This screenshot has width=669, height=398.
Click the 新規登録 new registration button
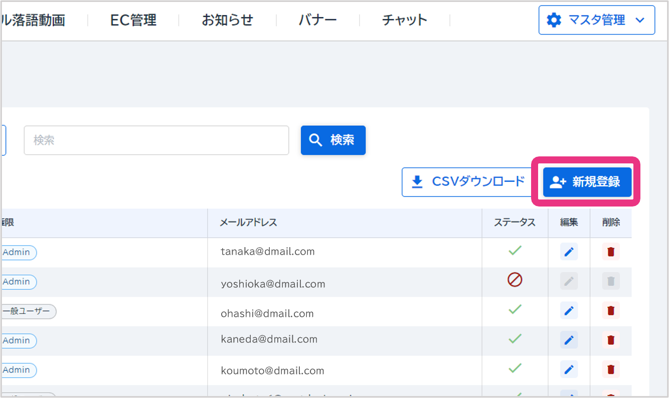[x=587, y=182]
